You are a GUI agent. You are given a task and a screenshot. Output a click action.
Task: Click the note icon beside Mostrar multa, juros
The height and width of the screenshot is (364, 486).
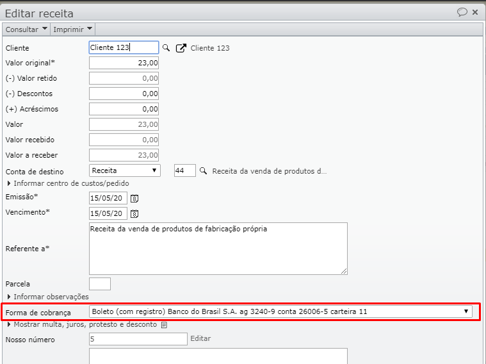(165, 325)
